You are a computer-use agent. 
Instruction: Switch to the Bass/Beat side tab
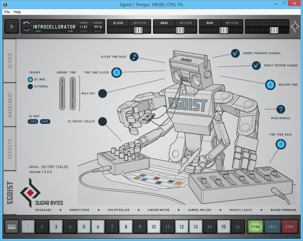[10, 105]
